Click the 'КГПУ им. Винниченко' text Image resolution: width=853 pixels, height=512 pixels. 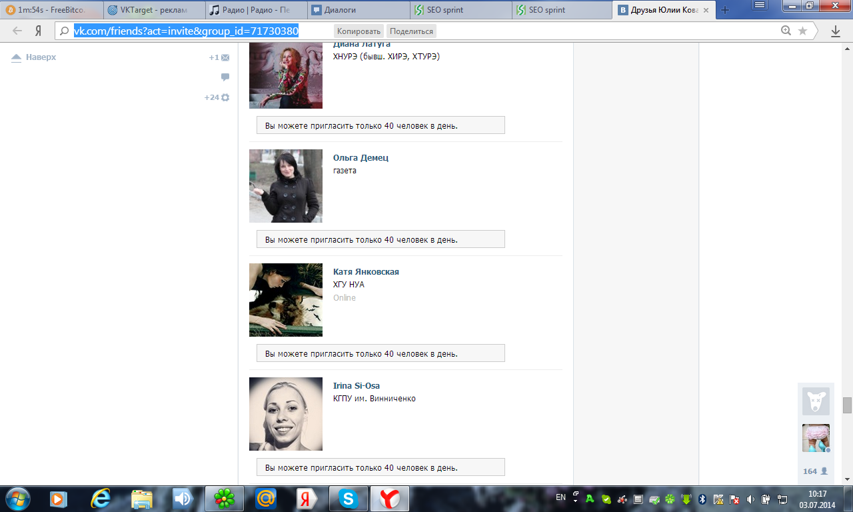(375, 399)
